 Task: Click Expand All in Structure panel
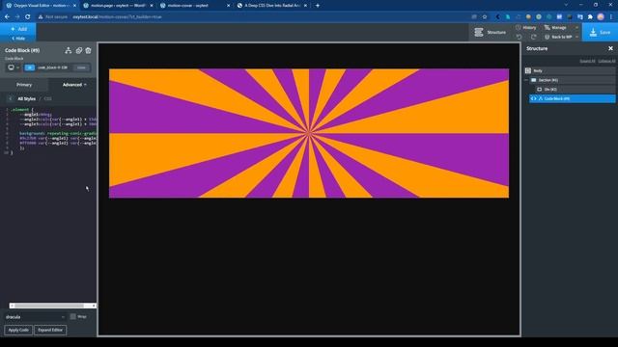pyautogui.click(x=587, y=61)
